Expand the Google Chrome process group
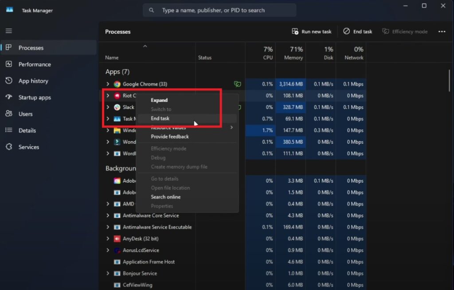The image size is (454, 290). click(108, 84)
